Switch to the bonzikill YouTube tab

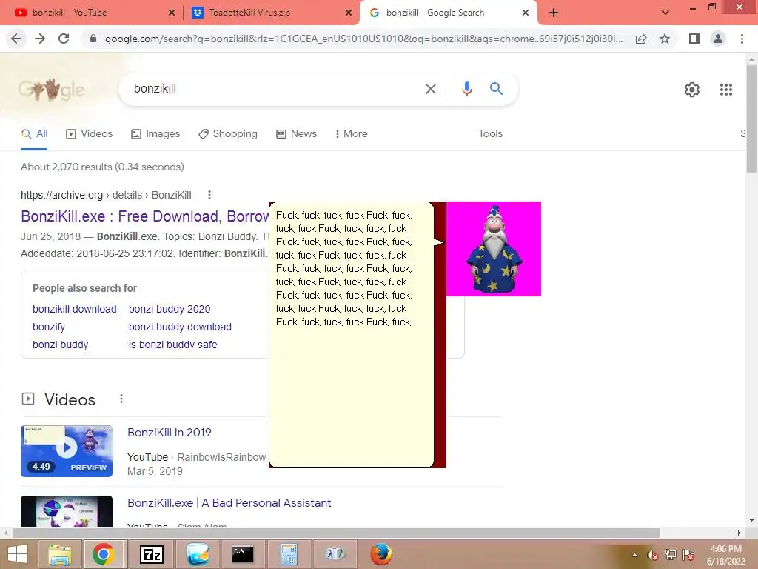tap(92, 13)
